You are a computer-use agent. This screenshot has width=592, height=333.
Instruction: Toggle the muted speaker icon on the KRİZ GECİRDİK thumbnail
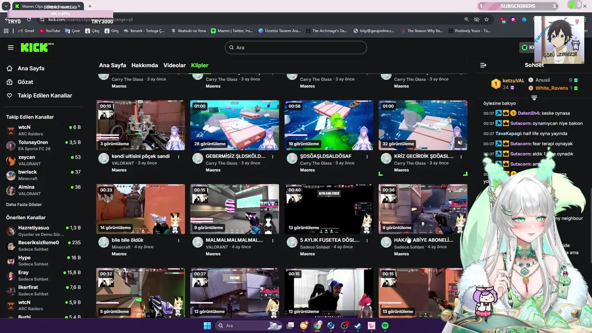(460, 143)
